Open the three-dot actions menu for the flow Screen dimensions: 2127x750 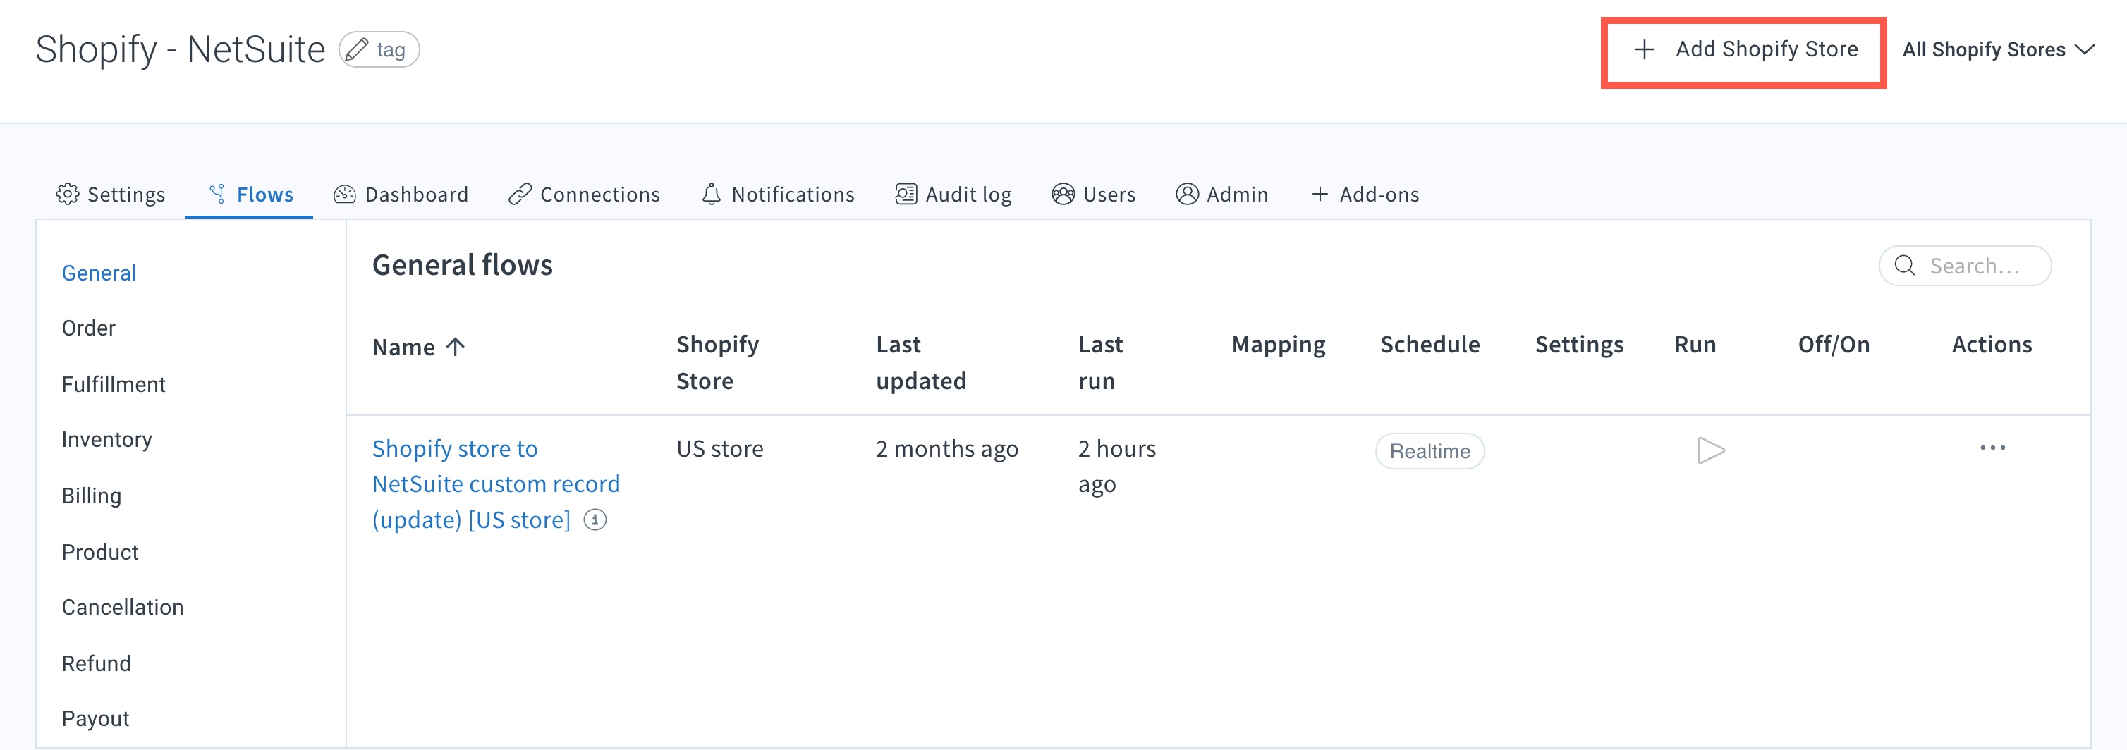point(1992,448)
